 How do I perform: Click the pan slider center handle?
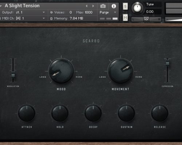146,19
